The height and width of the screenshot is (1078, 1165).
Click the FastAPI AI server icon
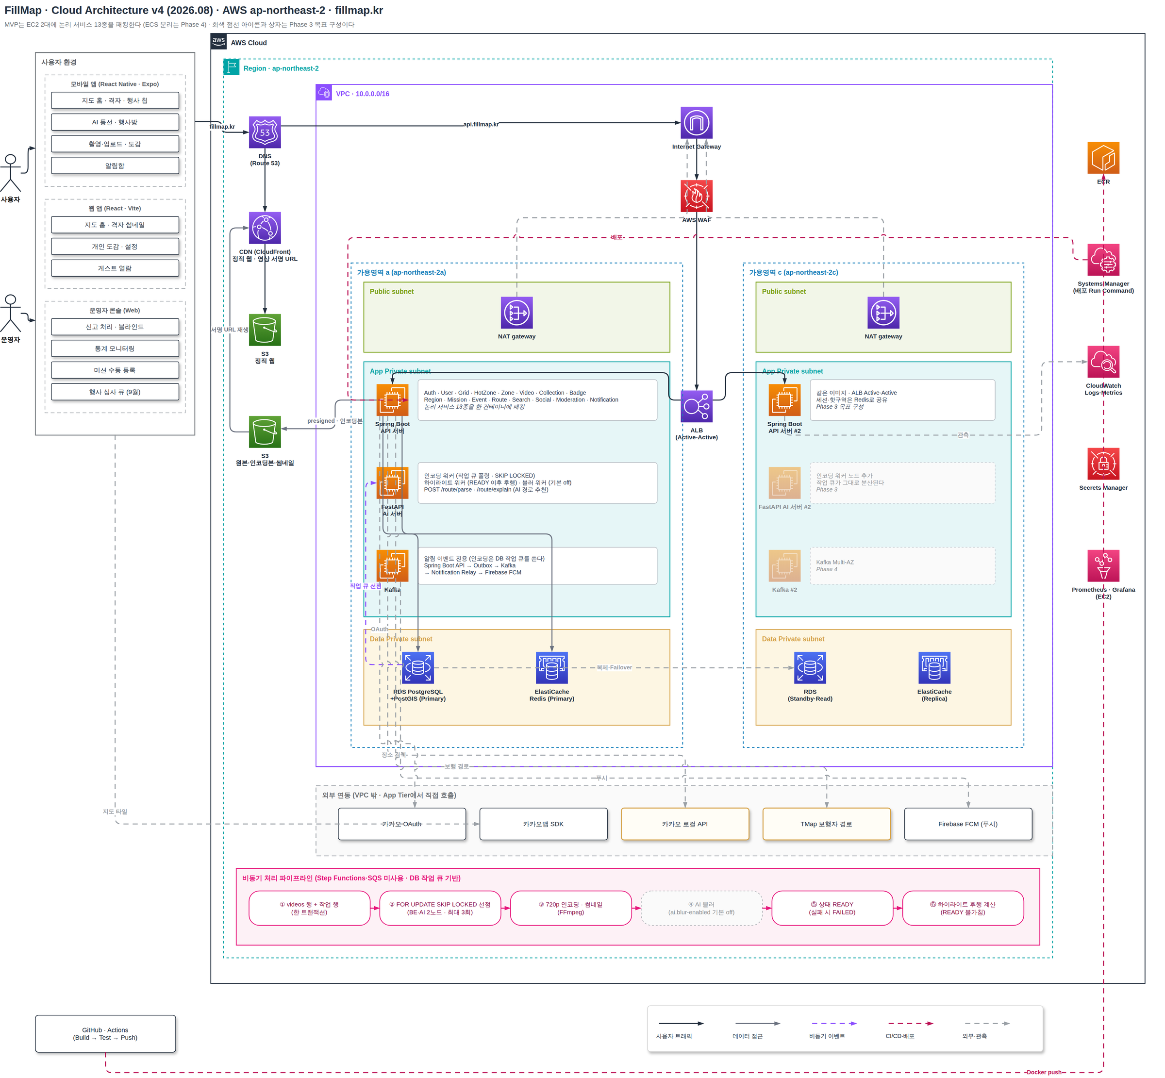point(392,483)
